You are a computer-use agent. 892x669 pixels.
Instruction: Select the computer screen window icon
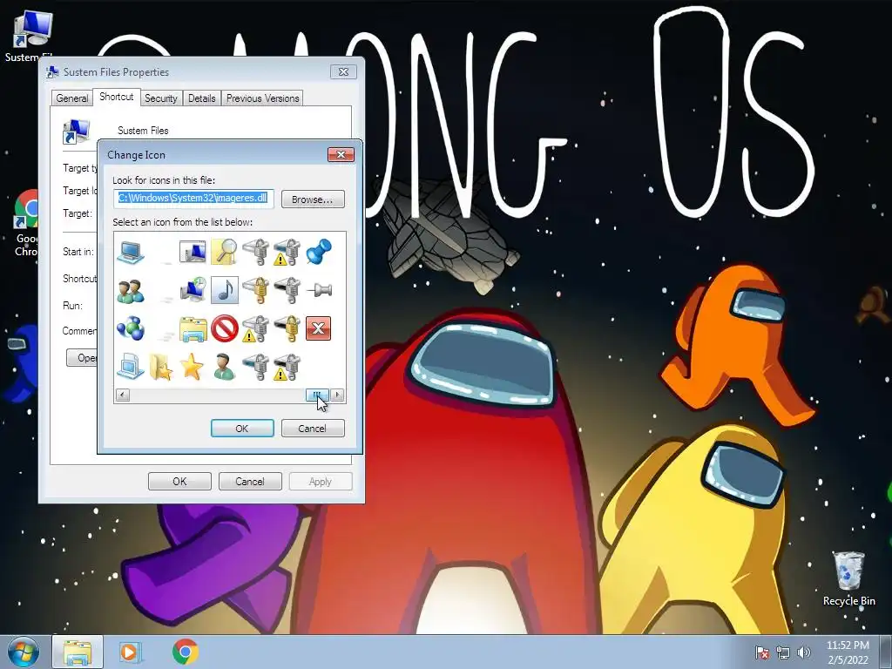click(193, 252)
